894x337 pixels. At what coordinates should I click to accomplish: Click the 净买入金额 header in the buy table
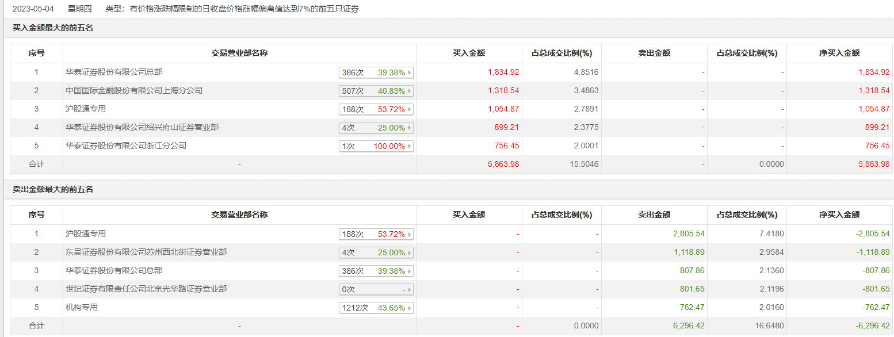click(x=839, y=53)
